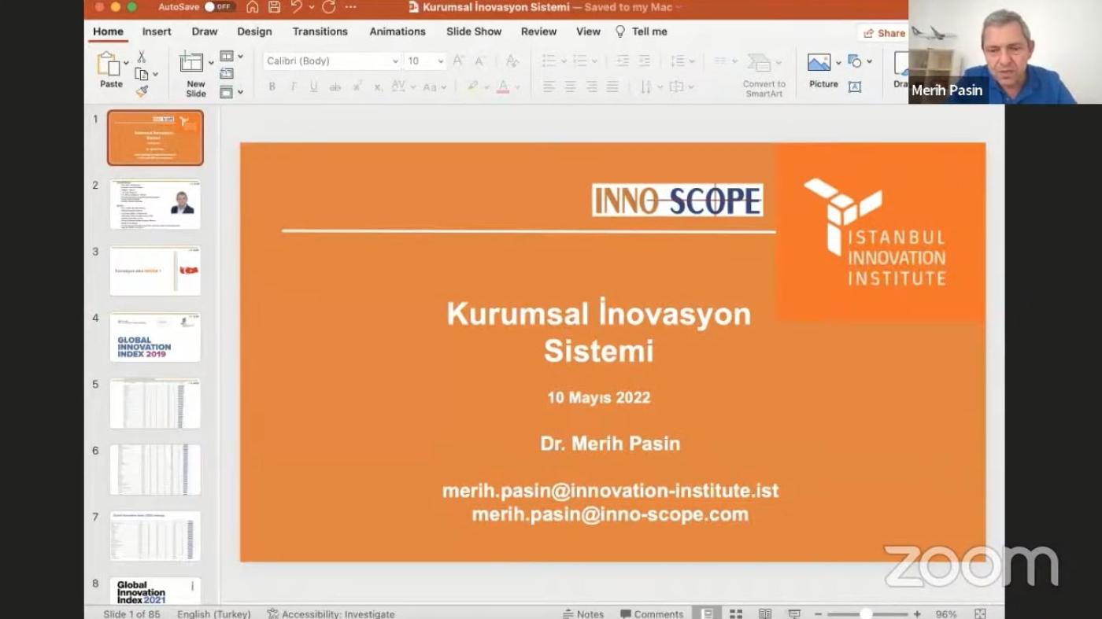Open the Insert tab
The height and width of the screenshot is (619, 1102).
157,31
